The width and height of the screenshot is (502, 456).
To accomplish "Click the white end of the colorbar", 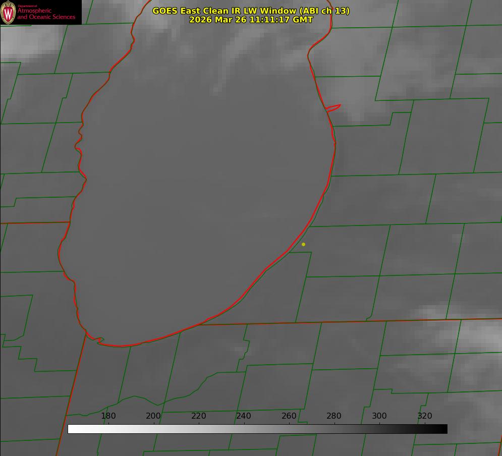I will pos(72,429).
